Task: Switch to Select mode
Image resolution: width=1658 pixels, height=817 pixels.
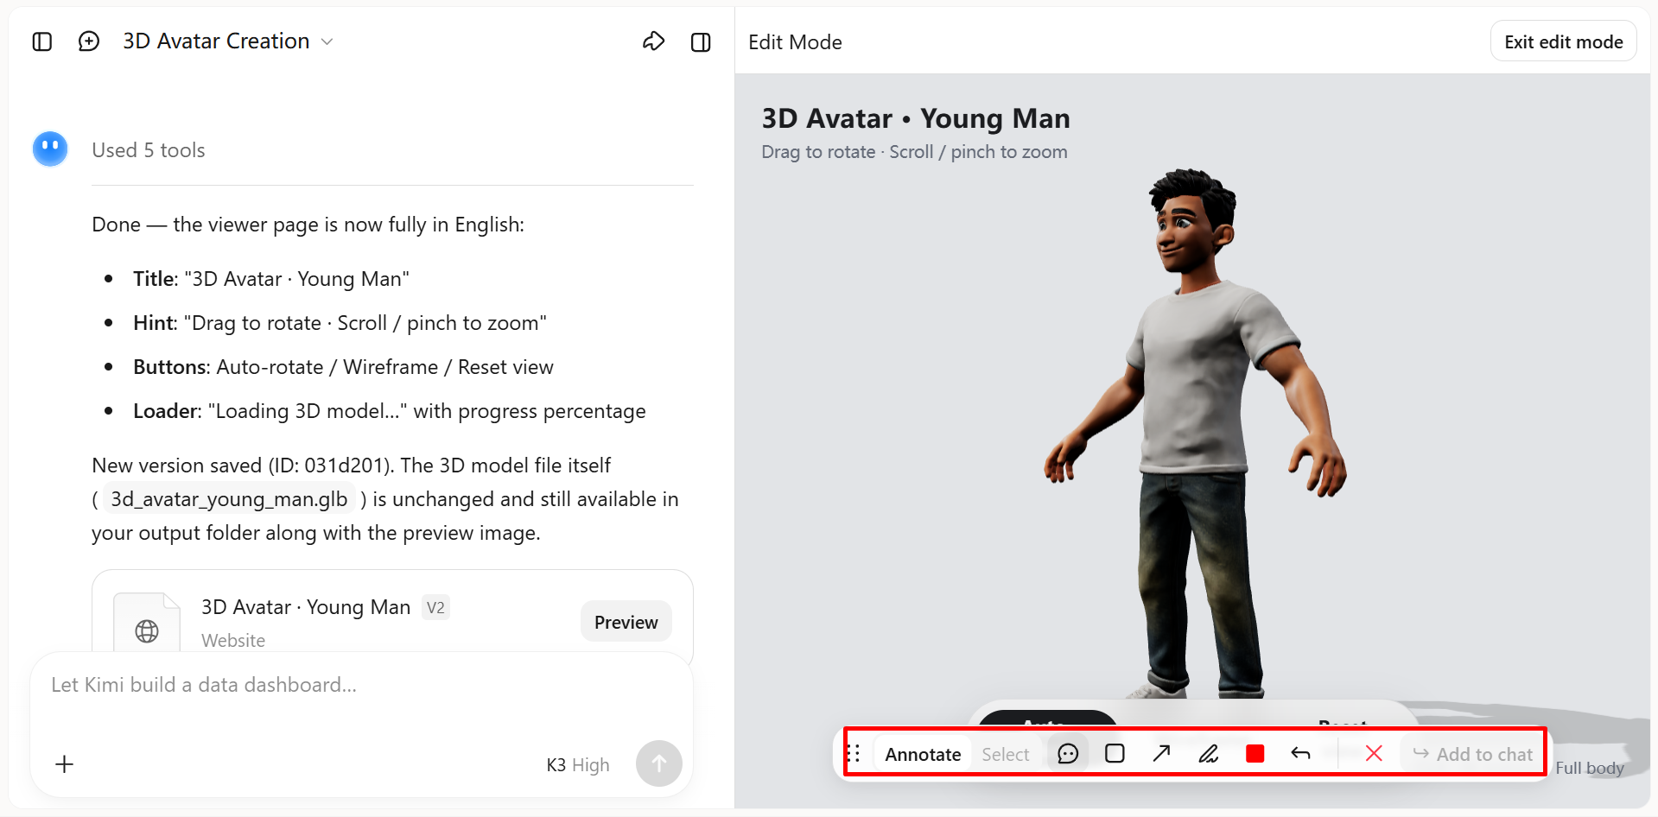Action: click(x=1006, y=754)
